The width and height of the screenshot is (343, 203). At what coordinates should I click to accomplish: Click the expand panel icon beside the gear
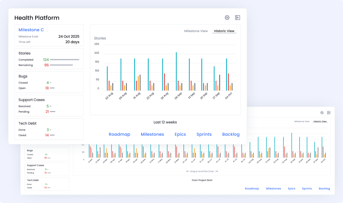[237, 18]
